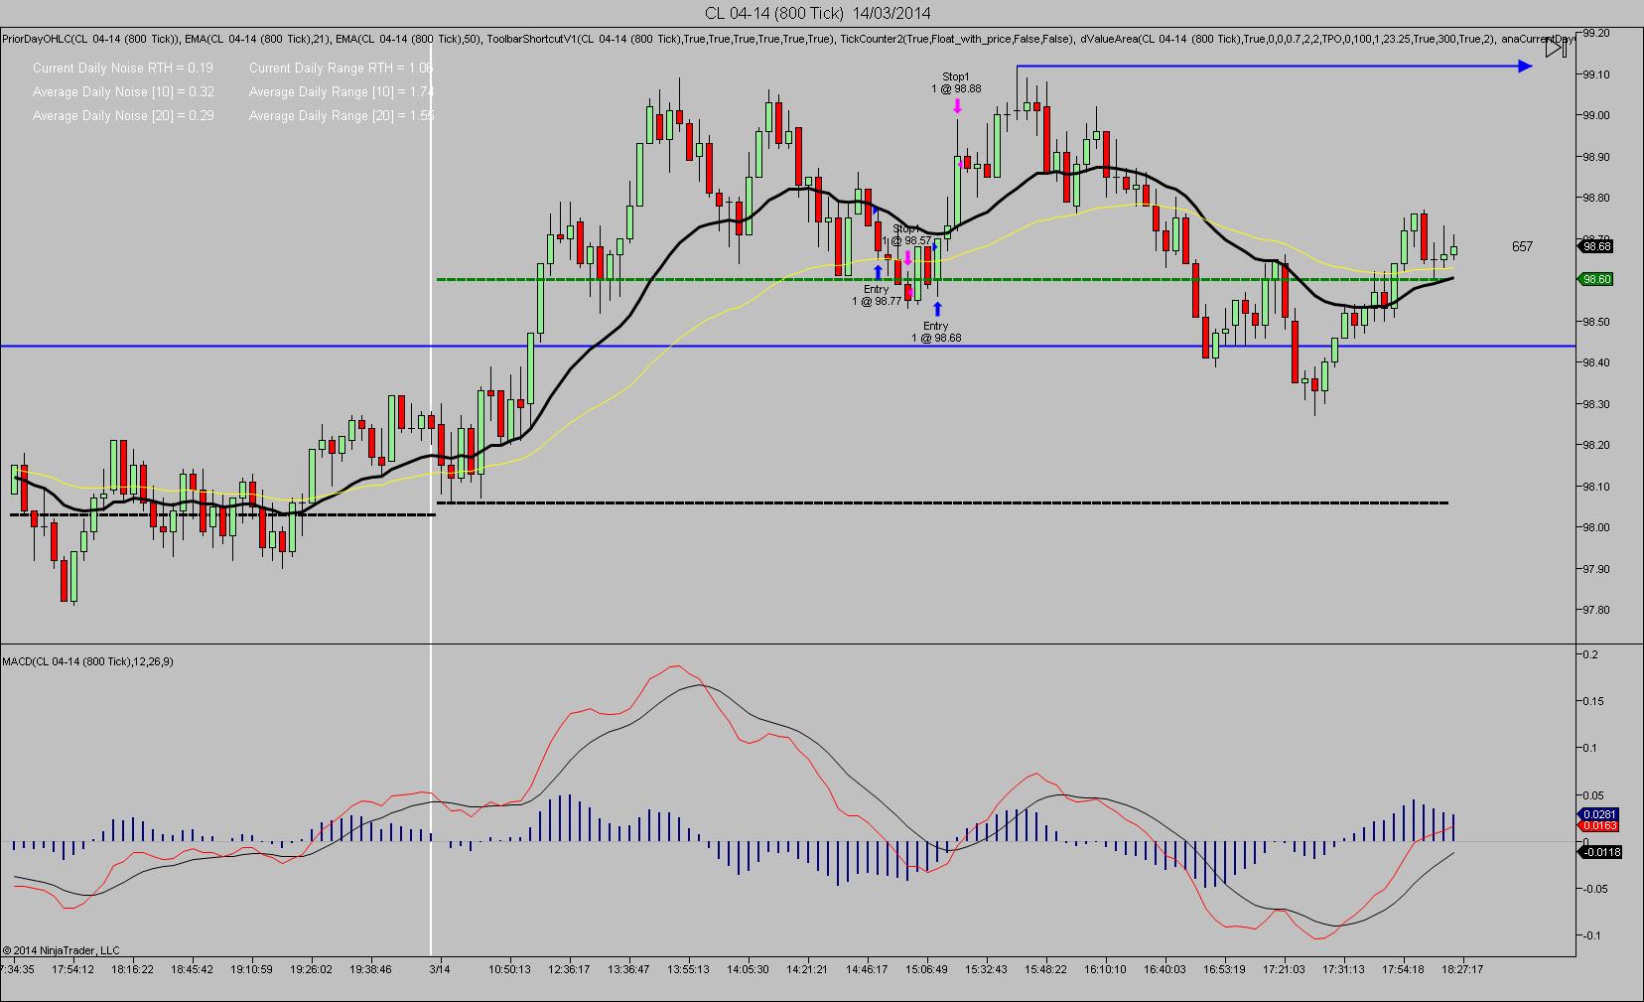
Task: Click the 98.00 price axis label
Action: [x=1595, y=527]
